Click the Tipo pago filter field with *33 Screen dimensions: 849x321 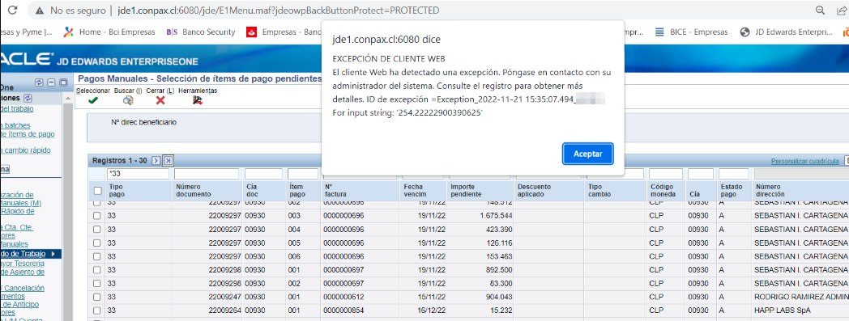click(138, 174)
